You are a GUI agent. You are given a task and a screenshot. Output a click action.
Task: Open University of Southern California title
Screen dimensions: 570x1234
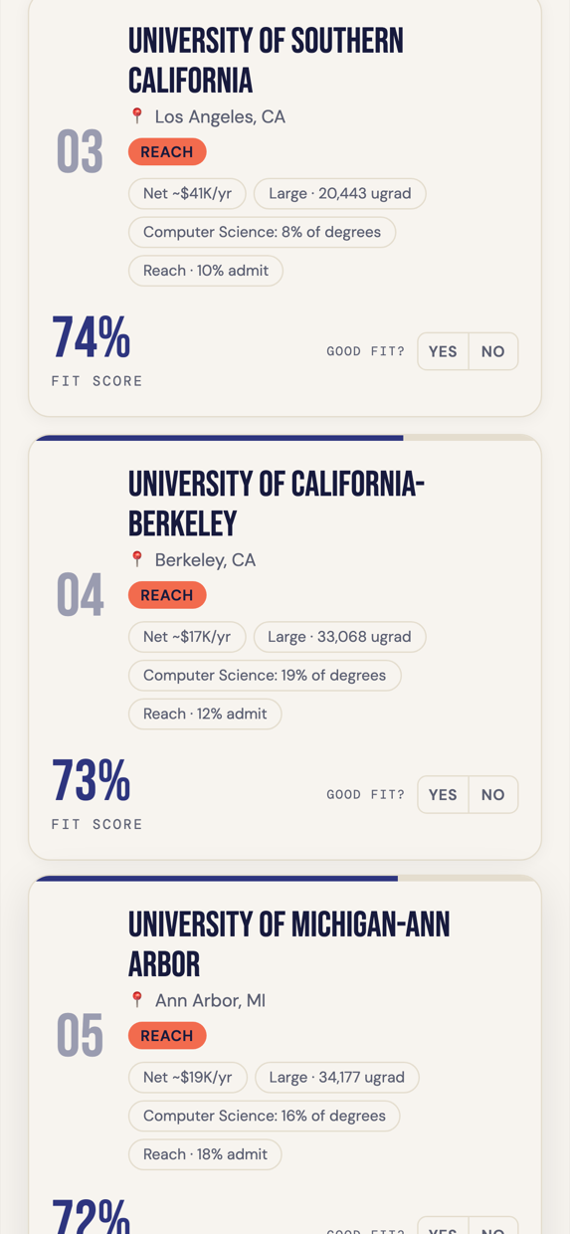pos(266,61)
